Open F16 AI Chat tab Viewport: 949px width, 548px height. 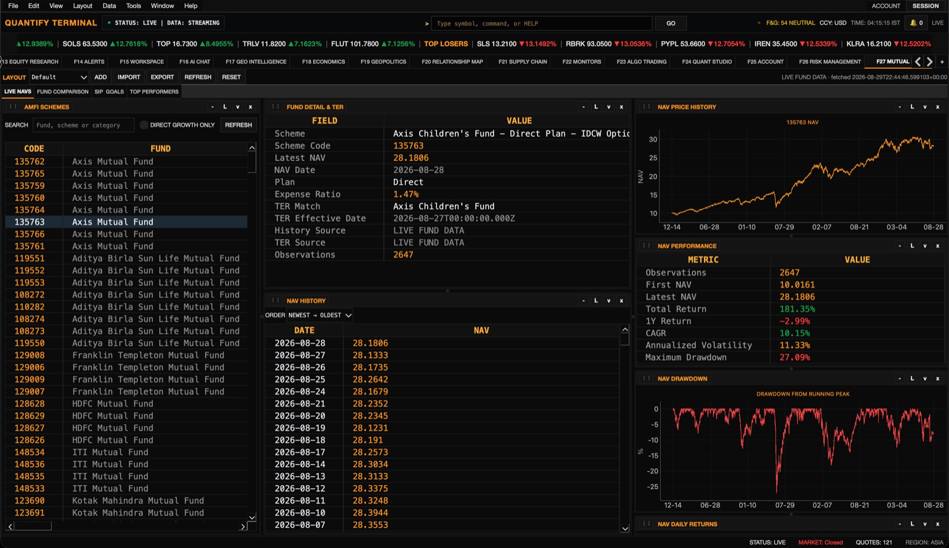tap(195, 62)
